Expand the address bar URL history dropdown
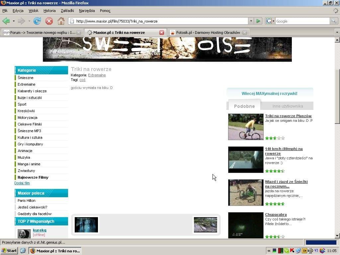Viewport: 340px width, 255px height. pyautogui.click(x=251, y=21)
